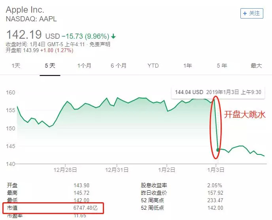
Task: Switch to the 1天 range tab
Action: 16,66
